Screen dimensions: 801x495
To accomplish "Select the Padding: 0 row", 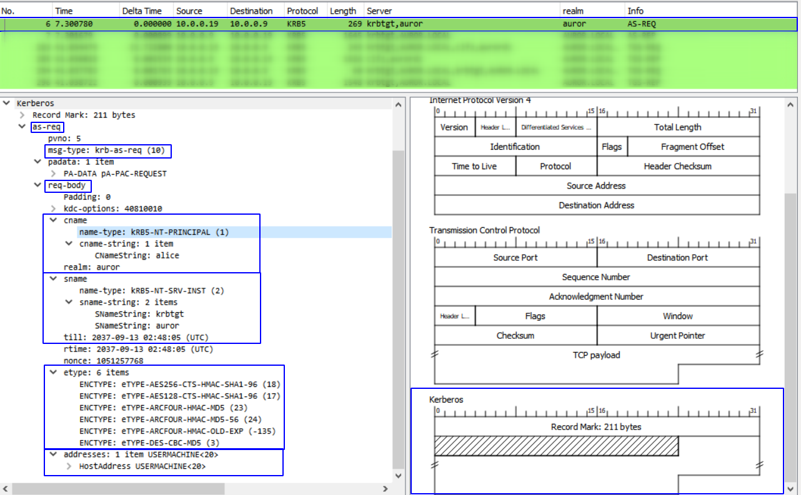I will 87,197.
